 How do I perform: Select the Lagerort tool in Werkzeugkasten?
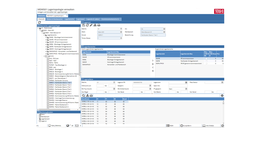(x=43, y=121)
